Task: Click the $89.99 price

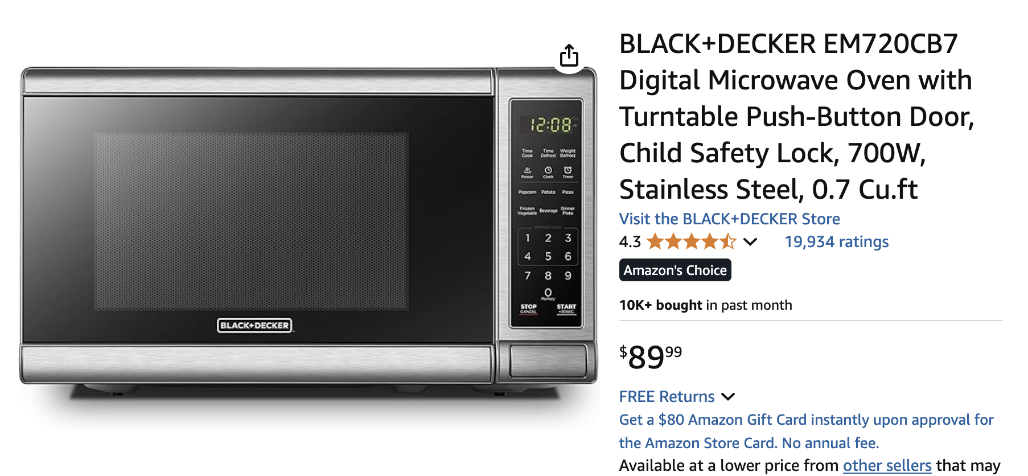Action: point(651,357)
